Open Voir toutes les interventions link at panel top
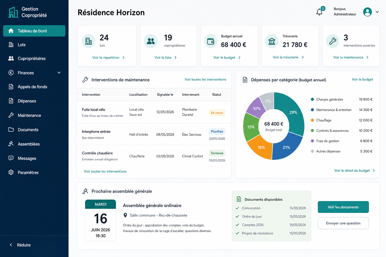386x257 pixels. click(x=205, y=79)
